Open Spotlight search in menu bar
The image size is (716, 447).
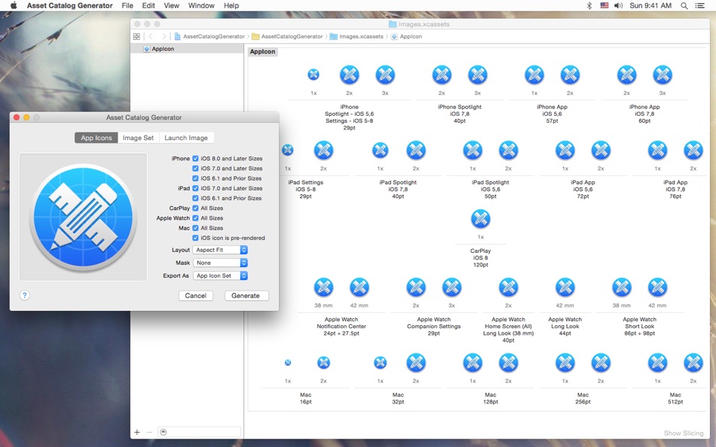684,5
